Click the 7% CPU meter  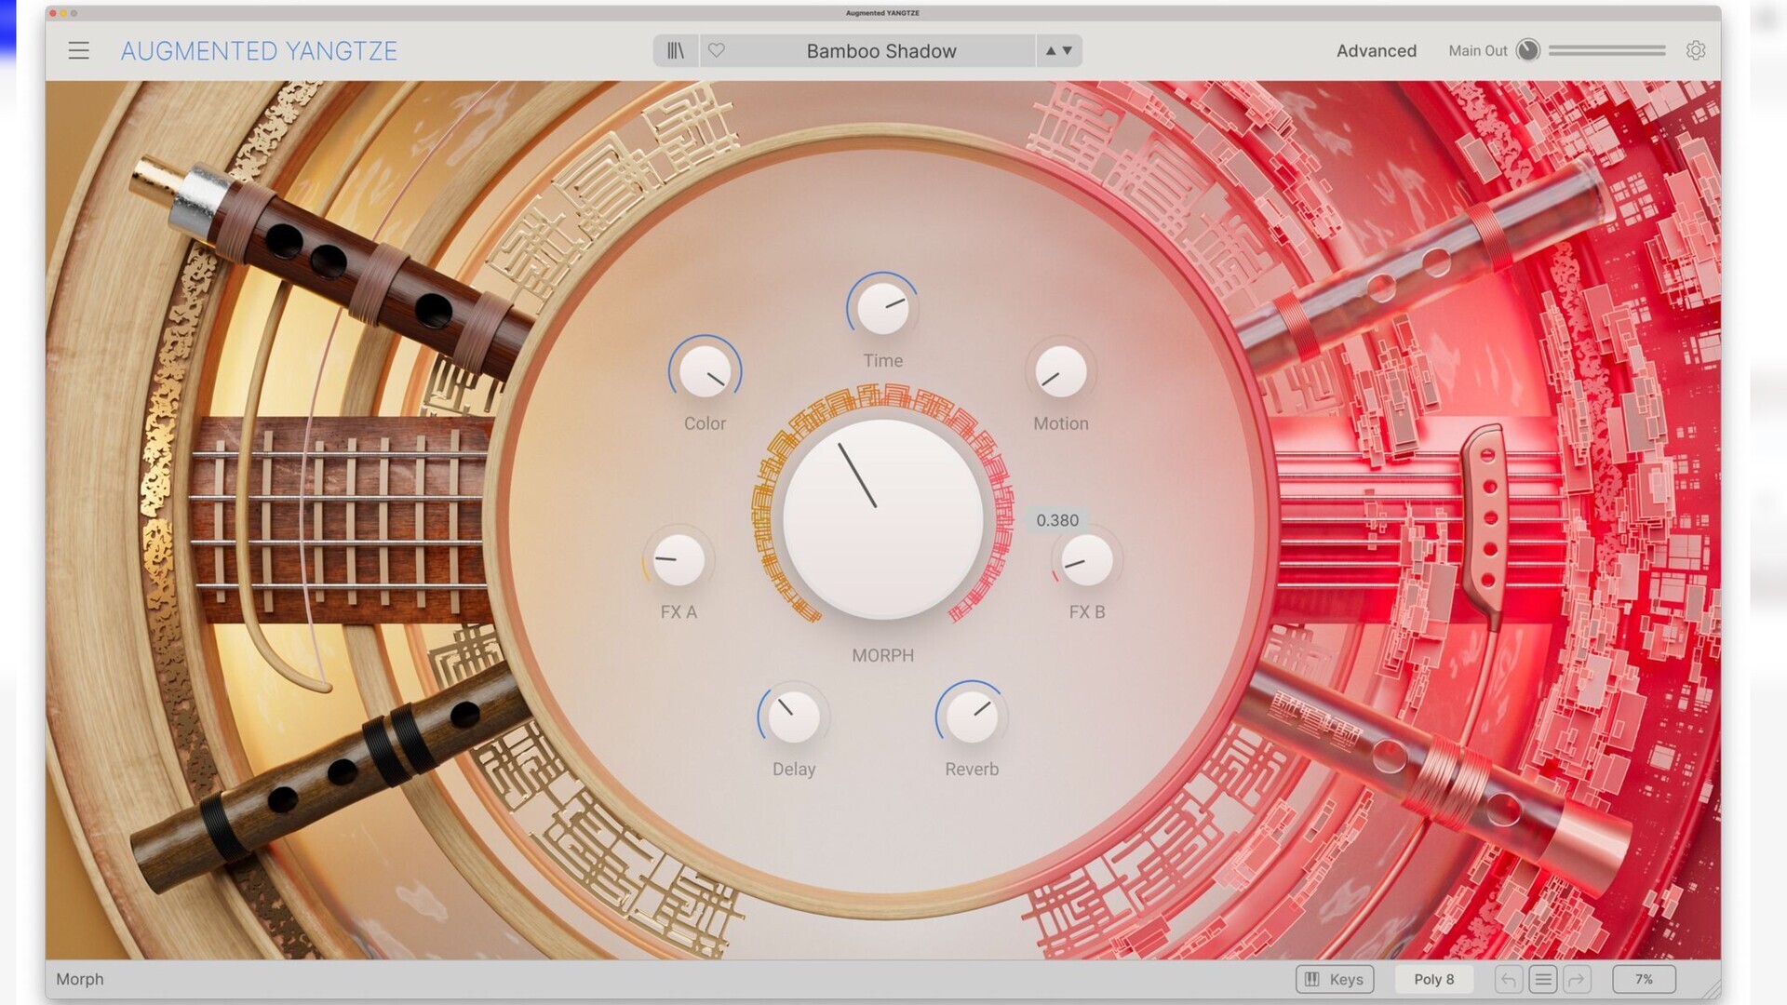coord(1644,979)
